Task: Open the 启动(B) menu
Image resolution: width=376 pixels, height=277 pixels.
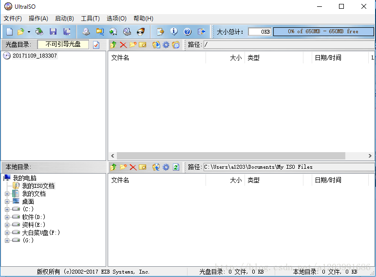Action: point(64,19)
